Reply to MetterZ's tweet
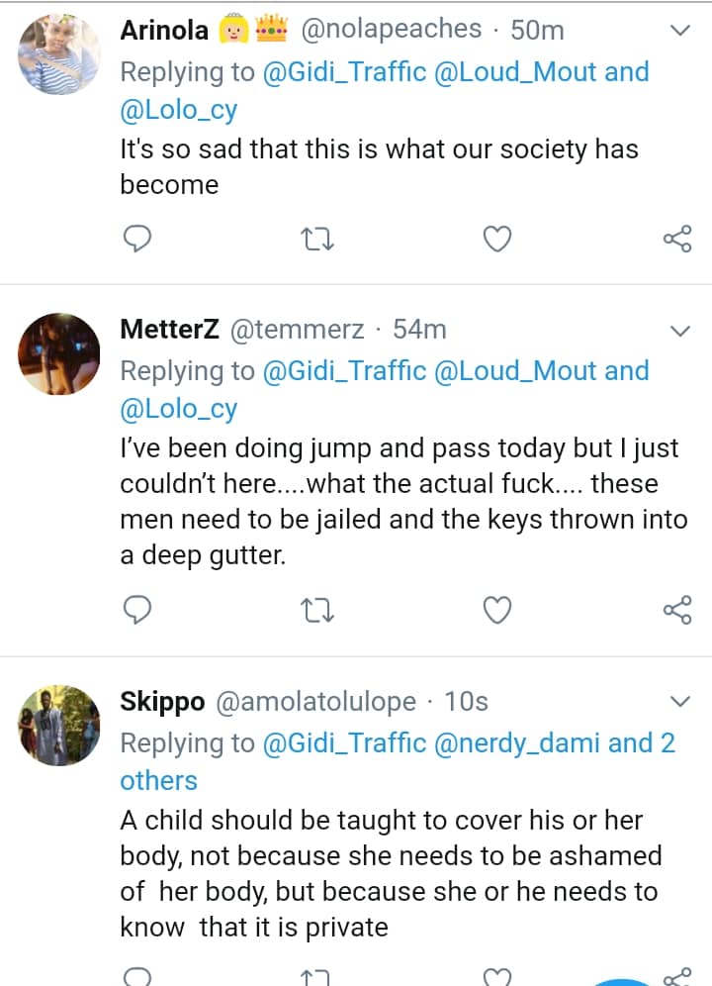Viewport: 712px width, 986px height. point(138,611)
